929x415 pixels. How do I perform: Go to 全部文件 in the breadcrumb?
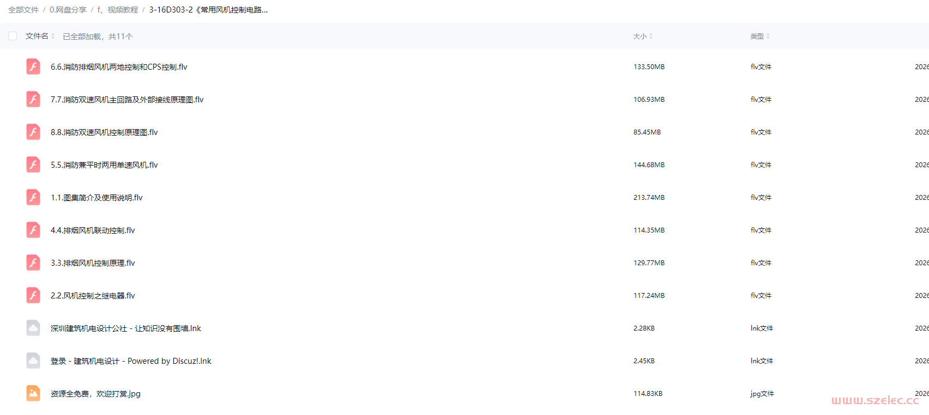[x=23, y=10]
